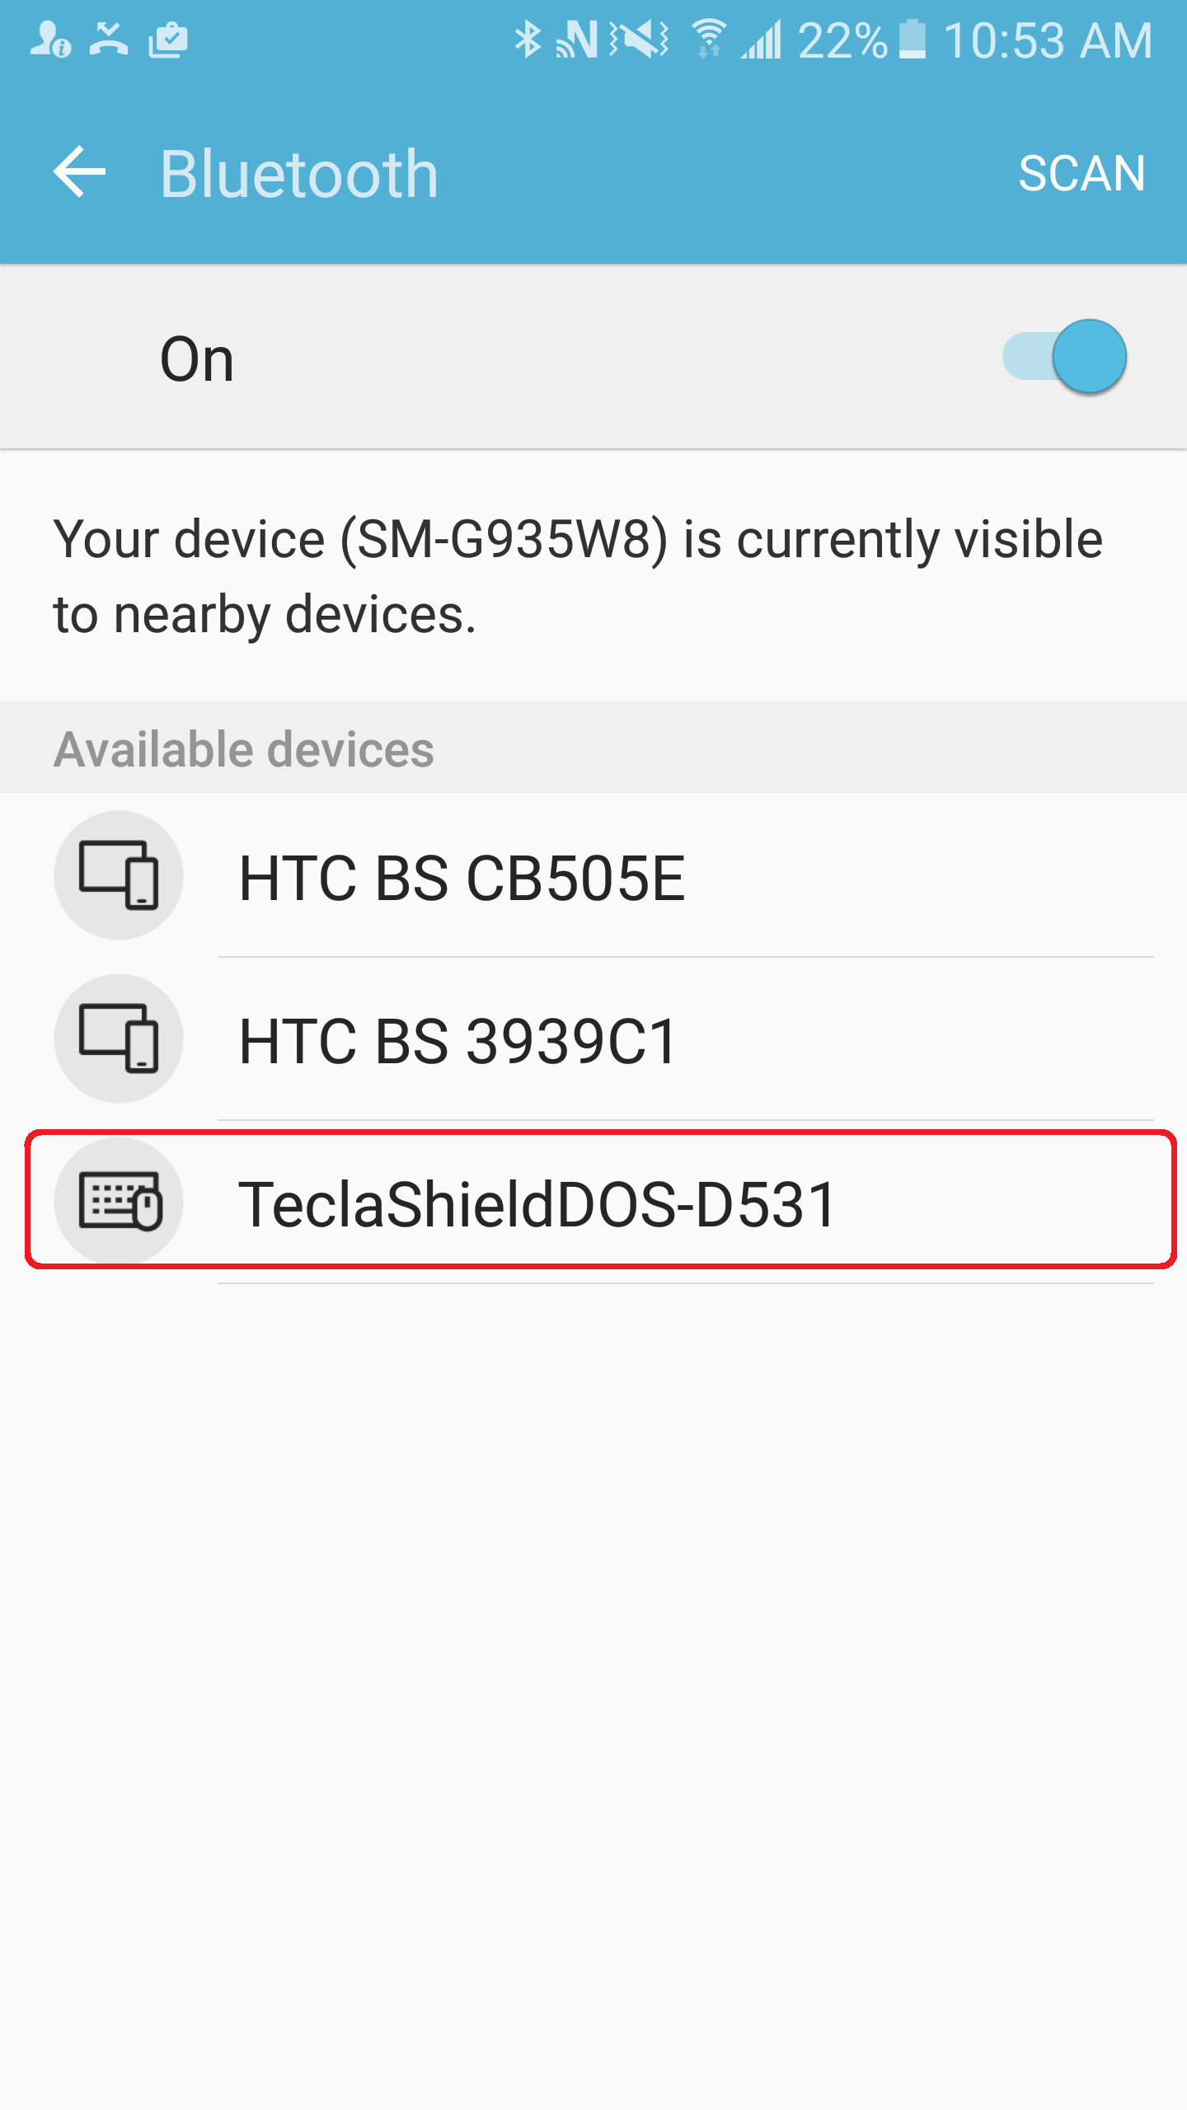Tap the device icon beside HTC BS 3939C1
The width and height of the screenshot is (1187, 2110).
point(119,1039)
